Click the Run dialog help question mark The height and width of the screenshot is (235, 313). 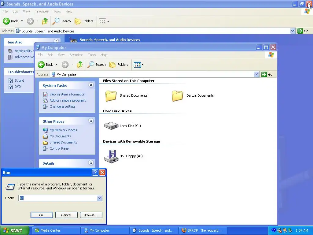(95, 172)
